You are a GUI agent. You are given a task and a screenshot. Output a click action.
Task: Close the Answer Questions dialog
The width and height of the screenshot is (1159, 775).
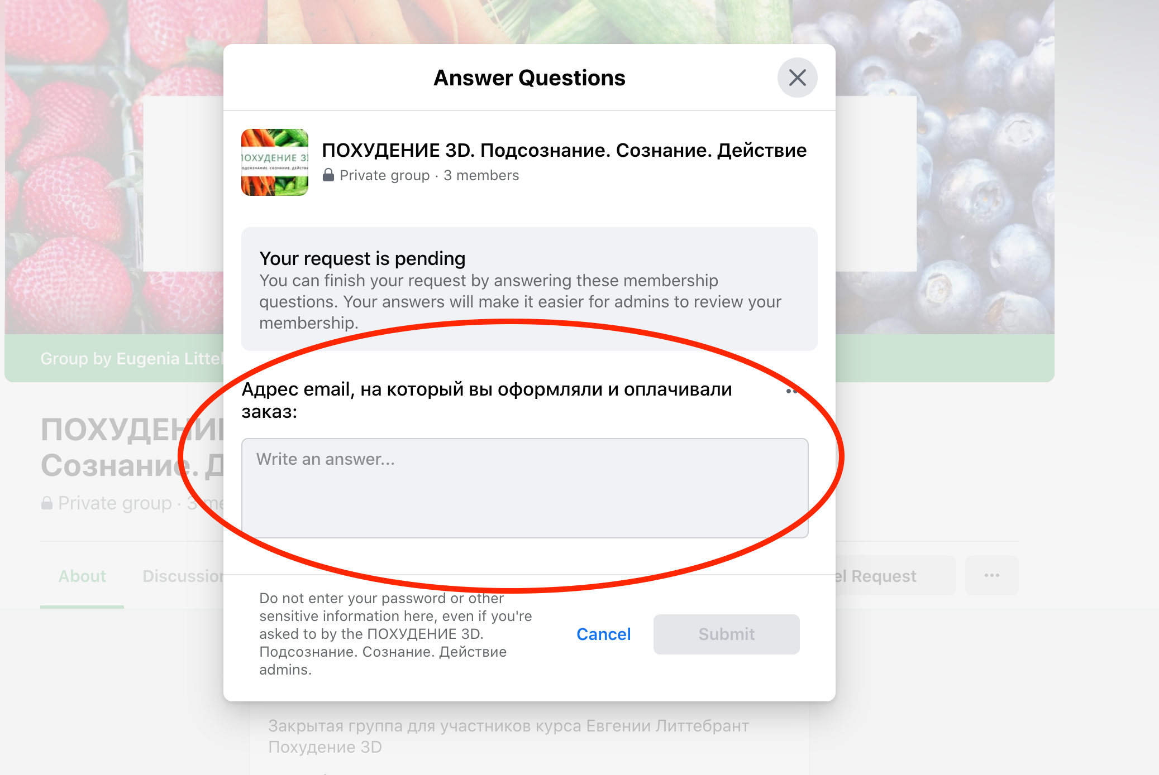tap(797, 78)
